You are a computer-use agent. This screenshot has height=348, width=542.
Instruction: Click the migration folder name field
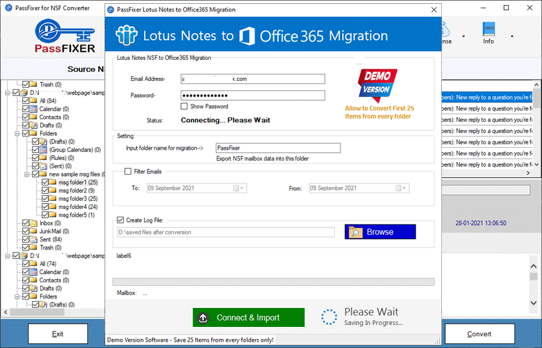pos(278,148)
